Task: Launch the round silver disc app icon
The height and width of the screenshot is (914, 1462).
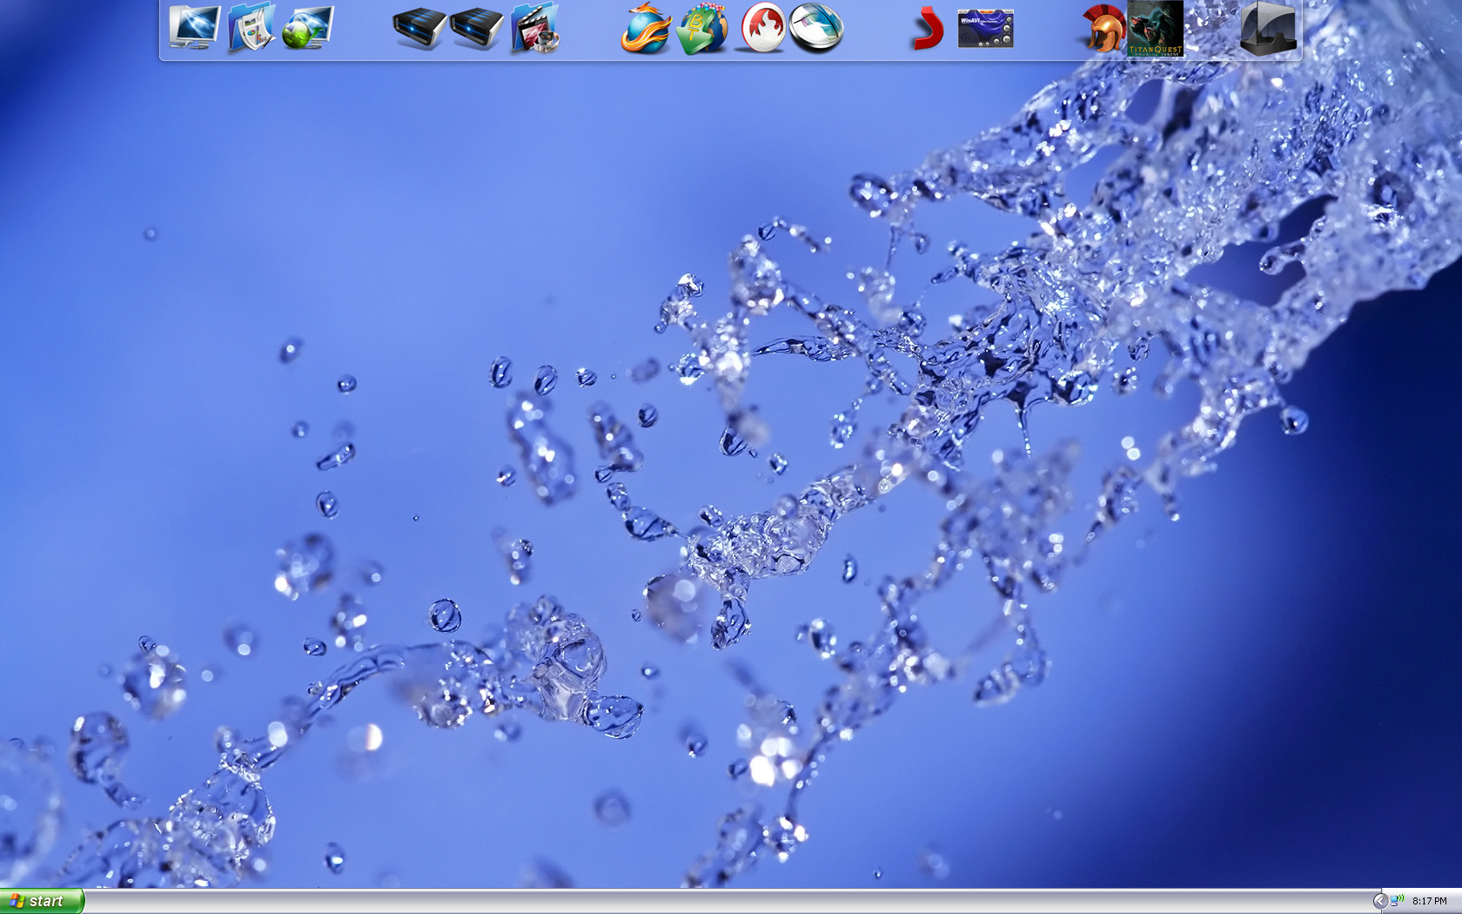Action: [x=817, y=28]
